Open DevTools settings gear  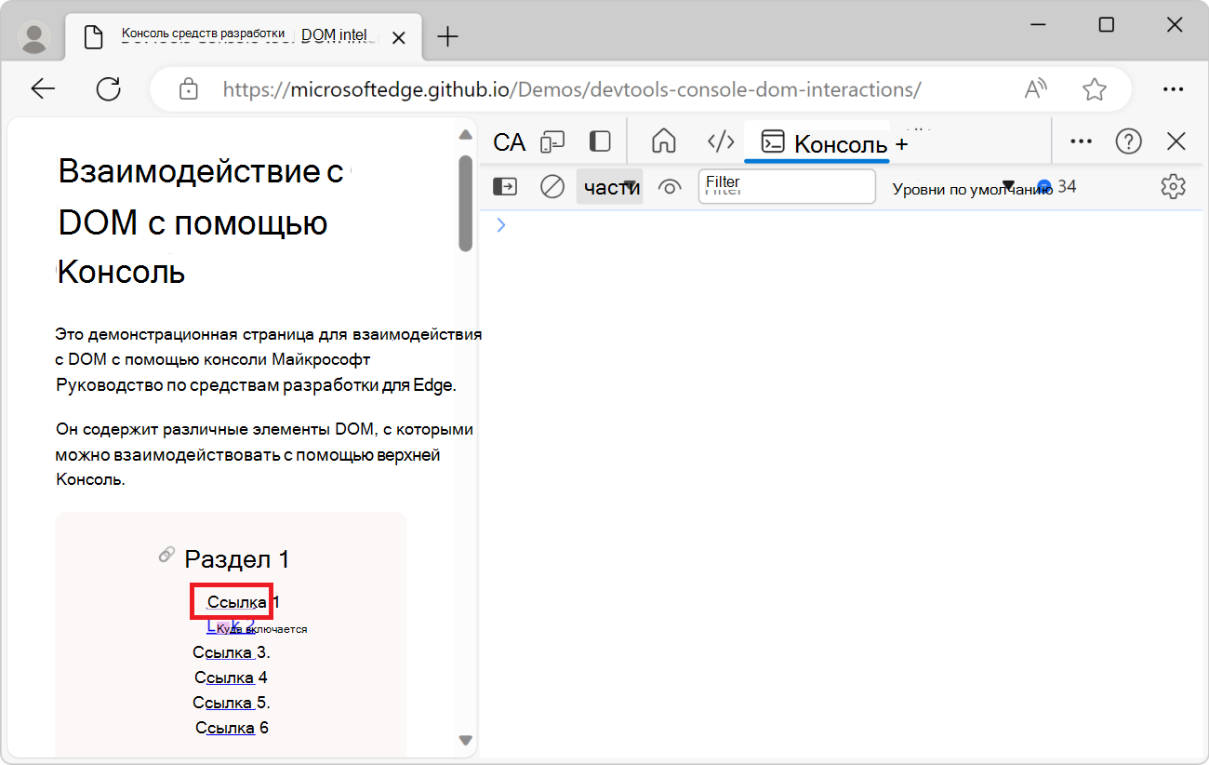[x=1173, y=186]
